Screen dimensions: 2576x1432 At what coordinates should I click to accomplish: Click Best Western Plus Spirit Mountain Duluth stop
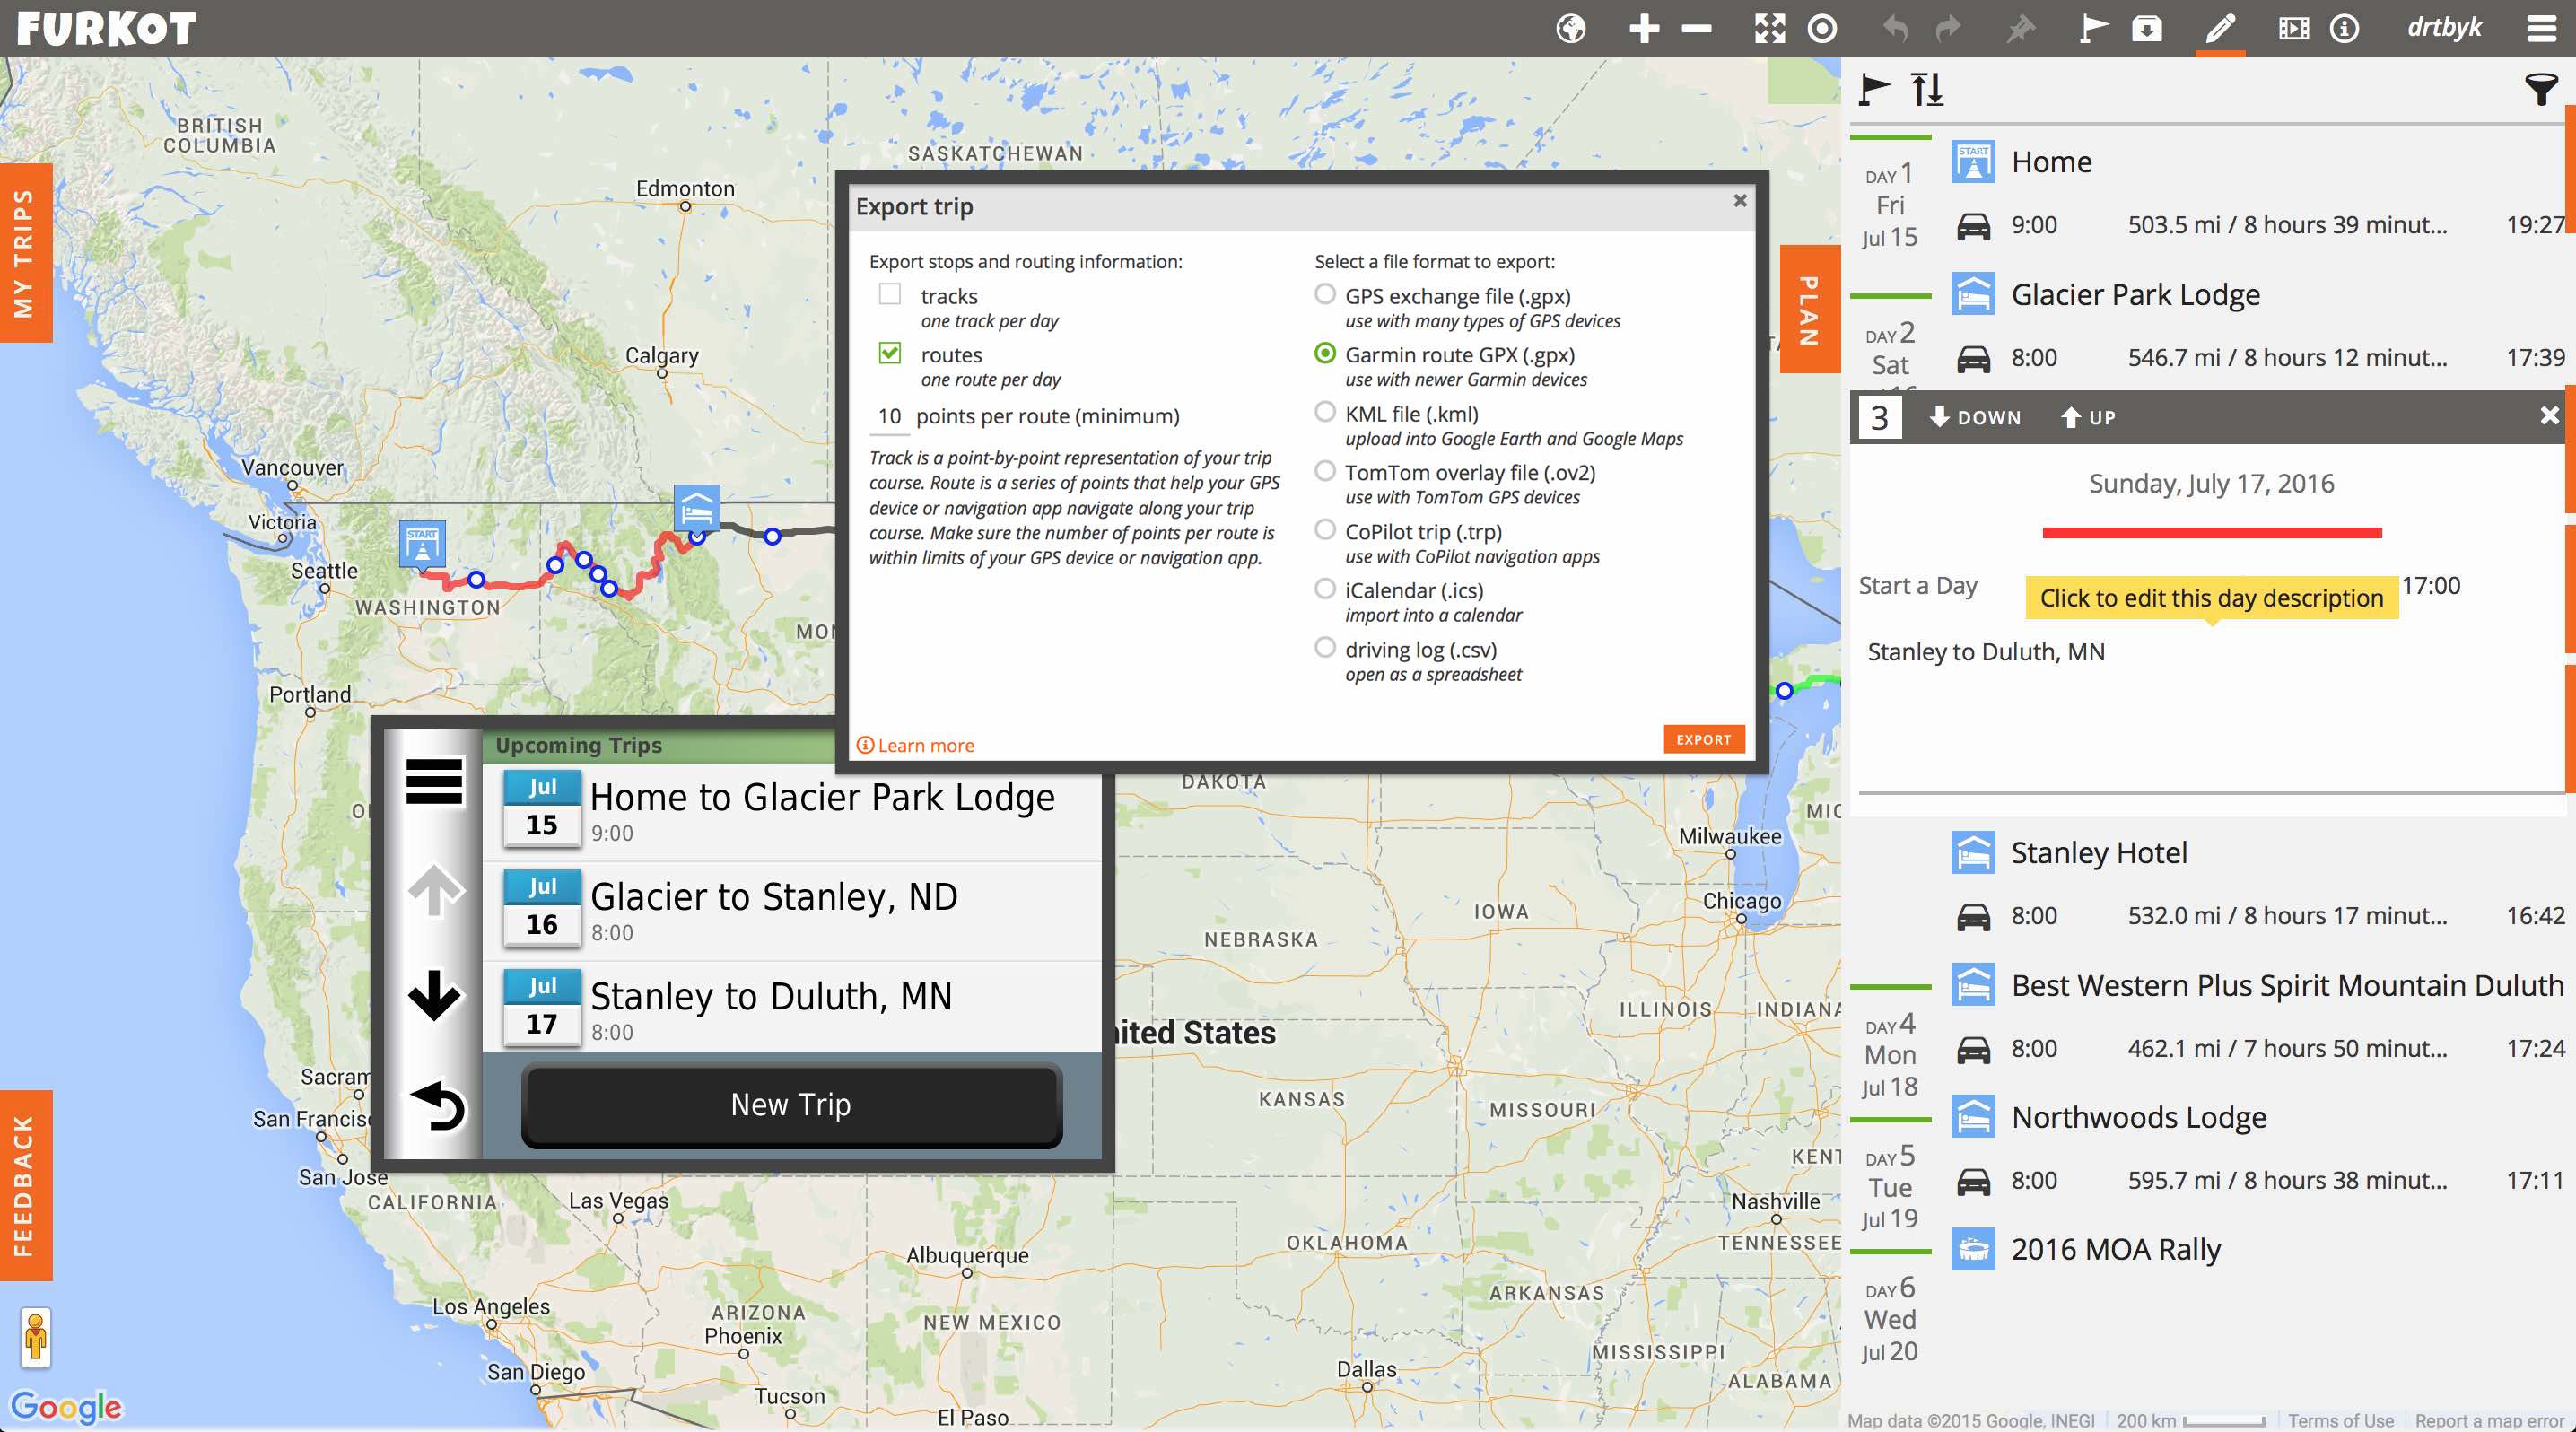tap(2287, 986)
